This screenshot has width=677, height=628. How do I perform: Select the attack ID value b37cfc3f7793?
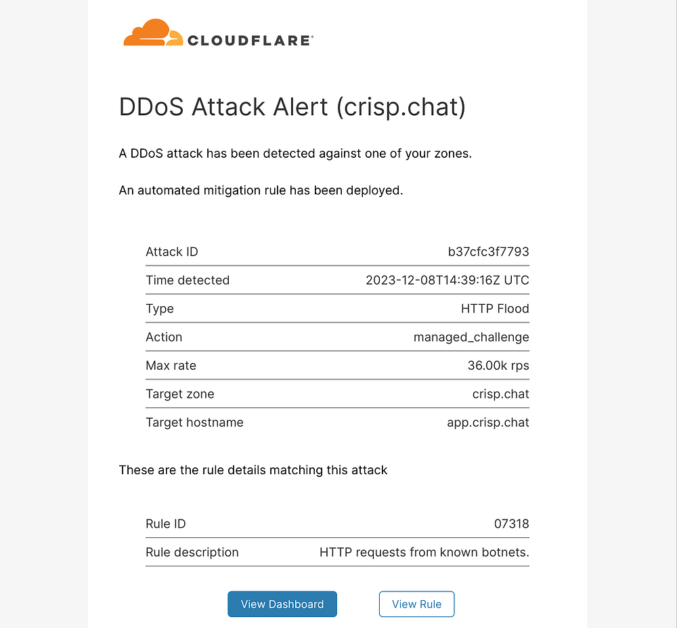point(488,252)
